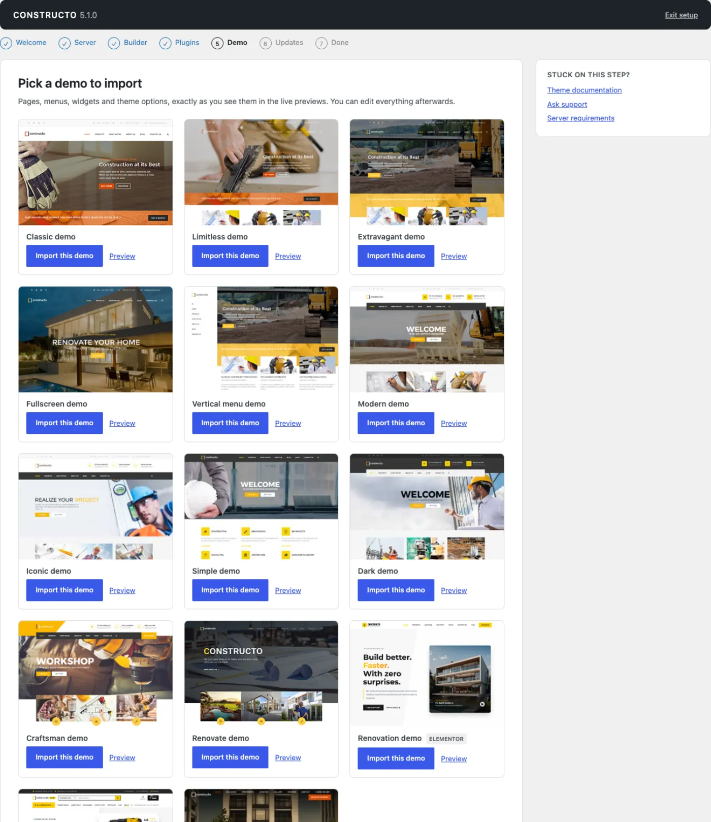Click the Craftsman demo thumbnail
This screenshot has height=822, width=711.
95,674
